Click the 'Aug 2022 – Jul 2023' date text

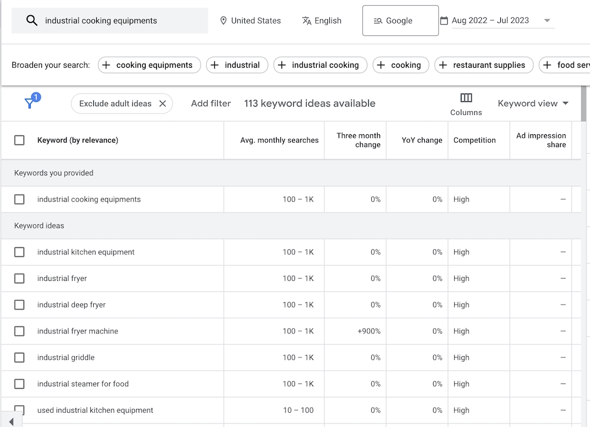[x=490, y=20]
